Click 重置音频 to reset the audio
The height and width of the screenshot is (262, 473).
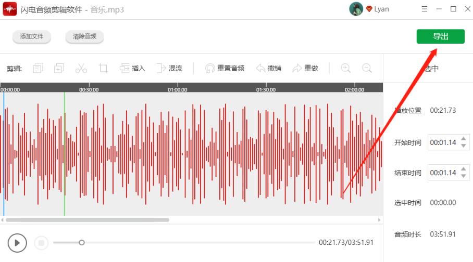(x=225, y=69)
